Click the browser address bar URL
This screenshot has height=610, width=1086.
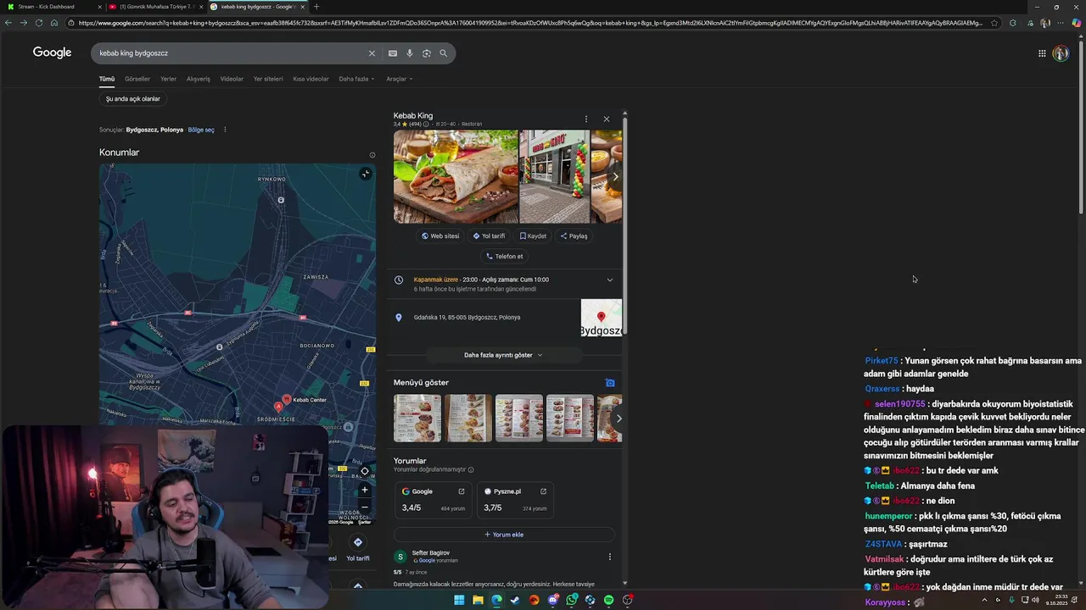tap(530, 23)
